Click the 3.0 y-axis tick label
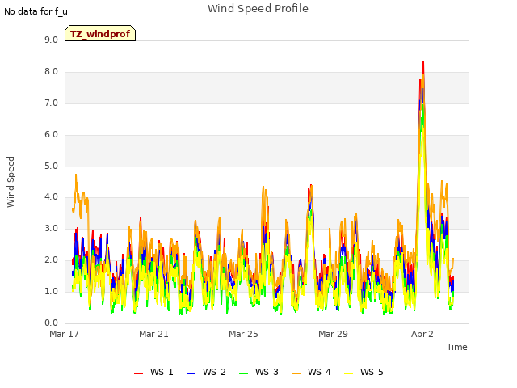Screen dimensions: 517x388 click(x=51, y=228)
